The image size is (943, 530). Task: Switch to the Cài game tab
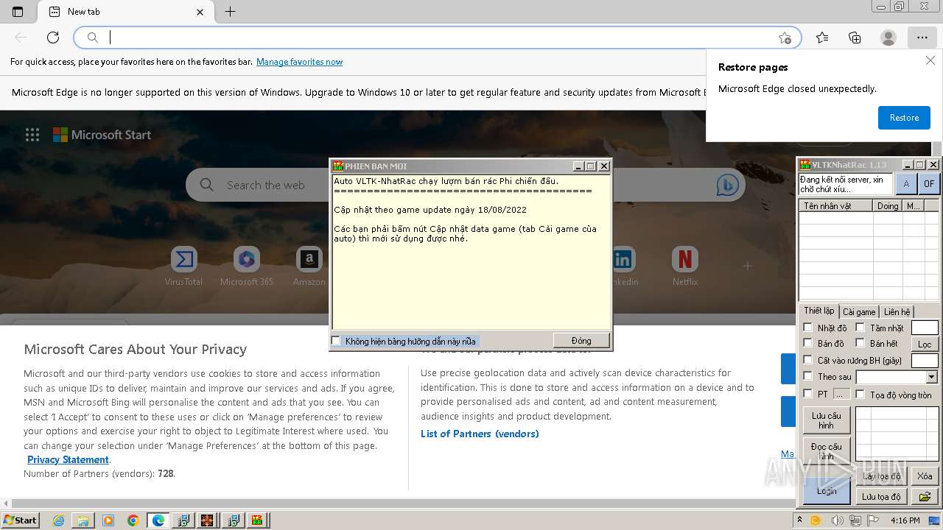coord(859,312)
